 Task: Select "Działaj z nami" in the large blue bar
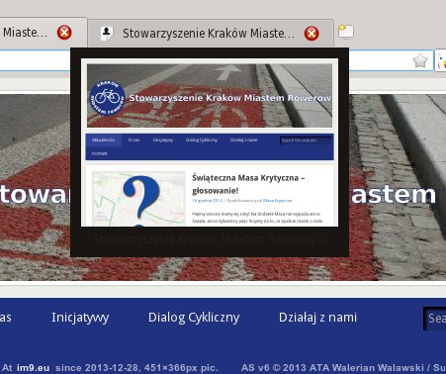point(317,318)
